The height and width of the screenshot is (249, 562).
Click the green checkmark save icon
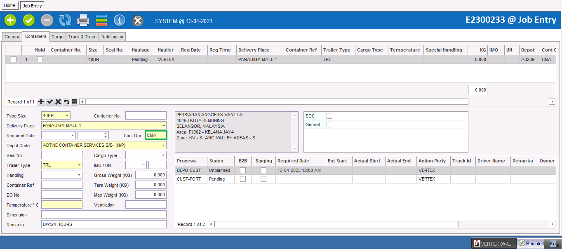(x=29, y=20)
